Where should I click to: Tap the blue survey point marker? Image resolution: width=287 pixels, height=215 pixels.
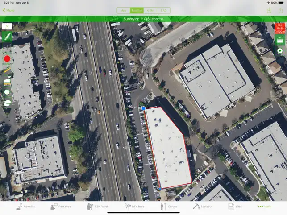coord(144,108)
